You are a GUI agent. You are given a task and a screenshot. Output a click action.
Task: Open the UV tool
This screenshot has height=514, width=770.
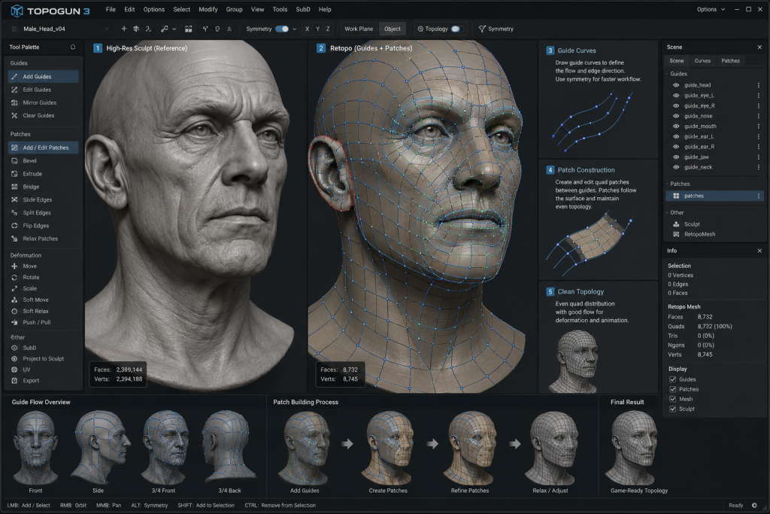click(x=43, y=370)
